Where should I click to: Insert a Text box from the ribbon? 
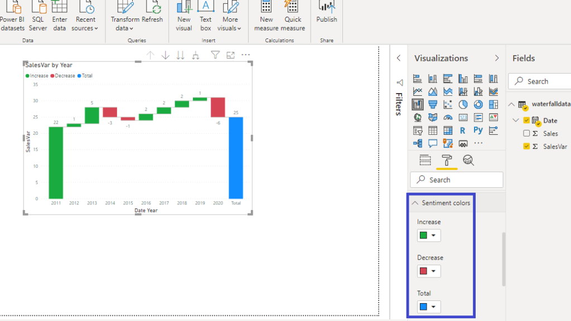pos(206,16)
